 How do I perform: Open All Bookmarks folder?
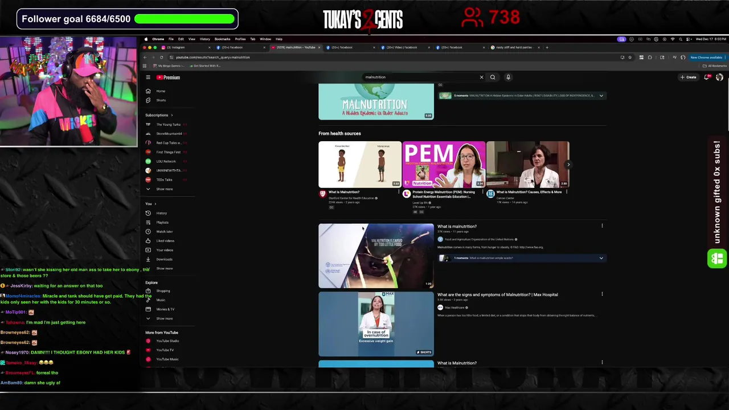pos(715,66)
